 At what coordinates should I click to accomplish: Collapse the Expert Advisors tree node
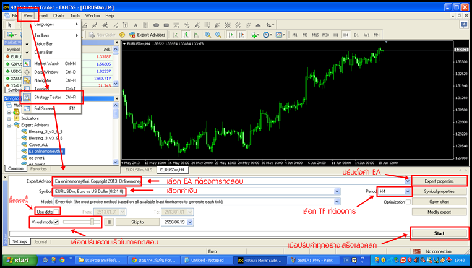point(9,125)
